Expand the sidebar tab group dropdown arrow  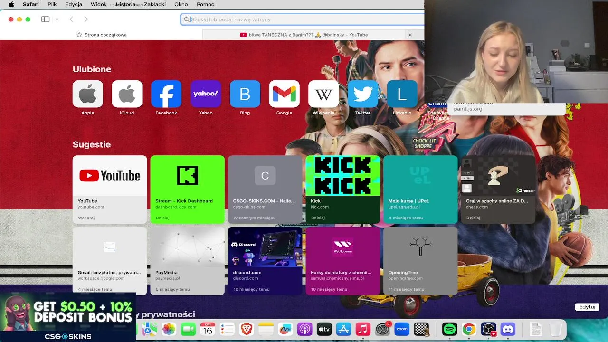tap(57, 19)
